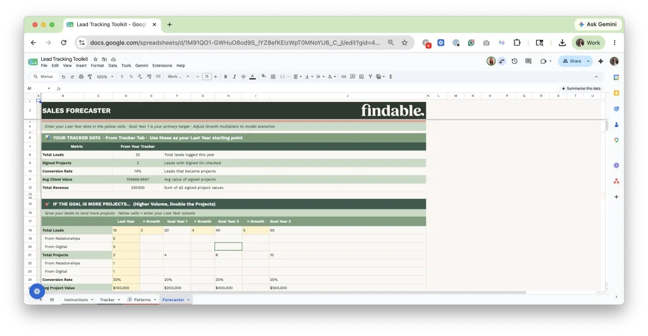Screen dimensions: 648x336
Task: Open version history clock icon
Action: click(x=514, y=61)
